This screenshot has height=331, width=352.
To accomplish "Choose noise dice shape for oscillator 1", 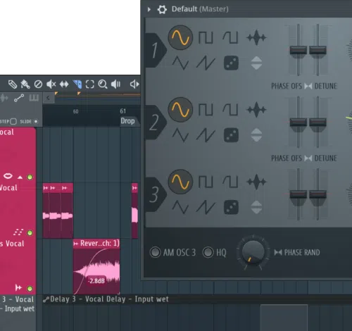I will tap(231, 63).
